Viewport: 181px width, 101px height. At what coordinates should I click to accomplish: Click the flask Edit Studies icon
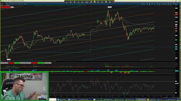(x=150, y=4)
